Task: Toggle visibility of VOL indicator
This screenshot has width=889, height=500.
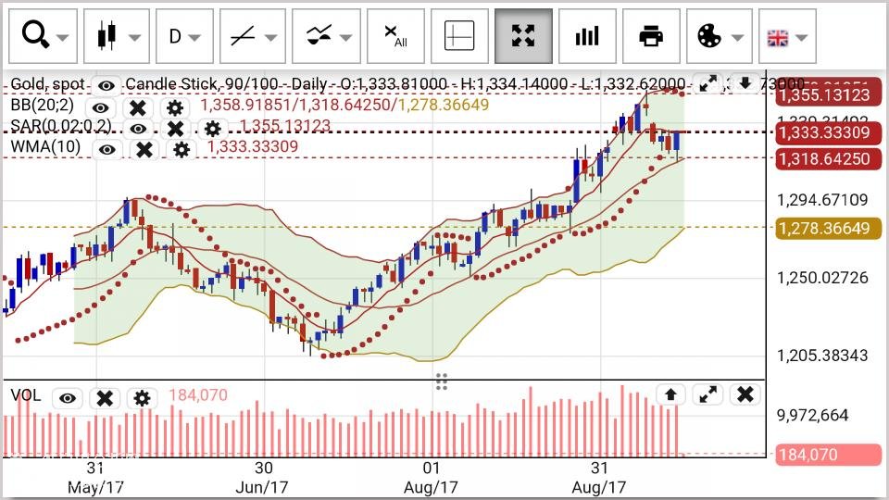Action: pyautogui.click(x=68, y=398)
